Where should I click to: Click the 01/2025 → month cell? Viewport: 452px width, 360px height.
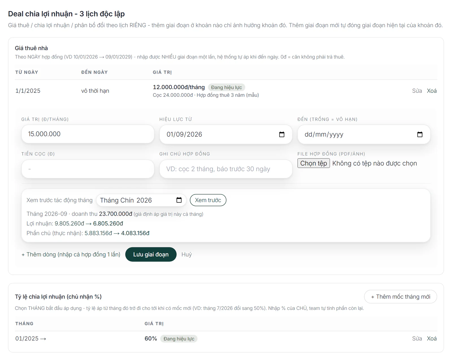[31, 338]
